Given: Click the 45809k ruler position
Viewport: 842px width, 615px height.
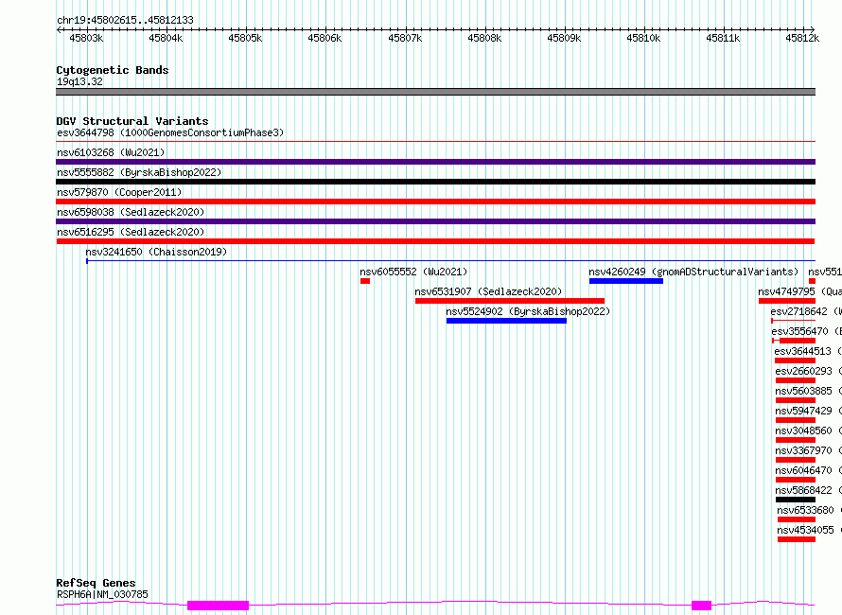Looking at the screenshot, I should [564, 38].
